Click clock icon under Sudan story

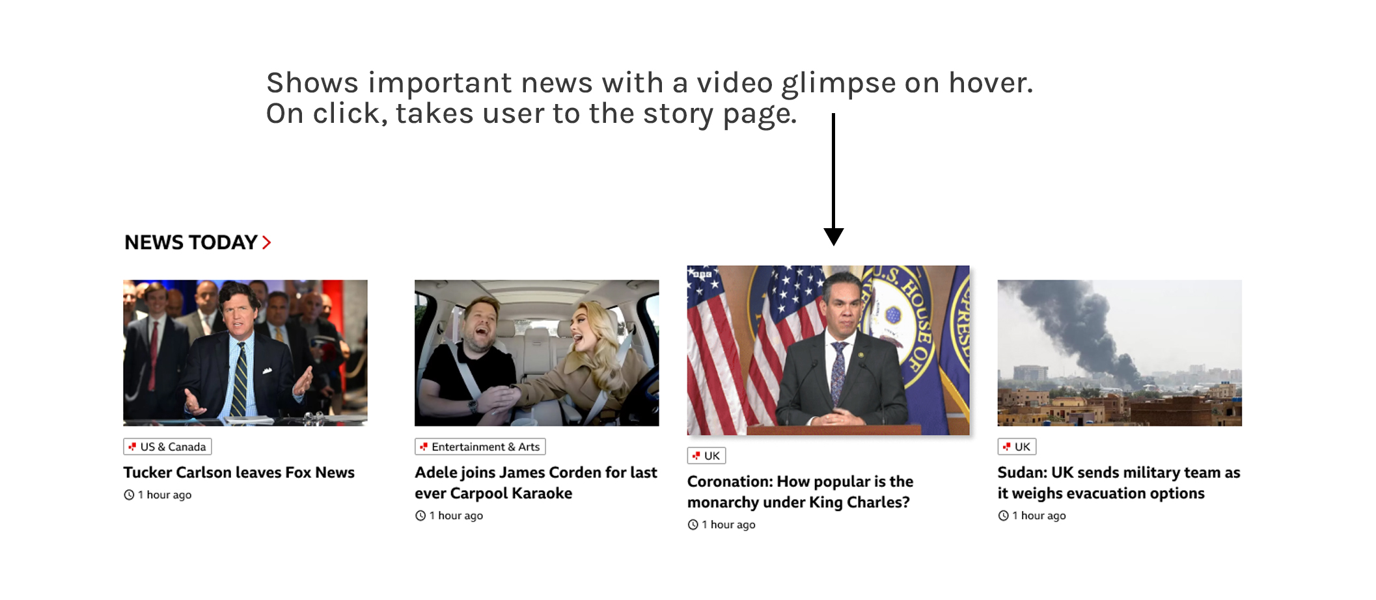1004,515
